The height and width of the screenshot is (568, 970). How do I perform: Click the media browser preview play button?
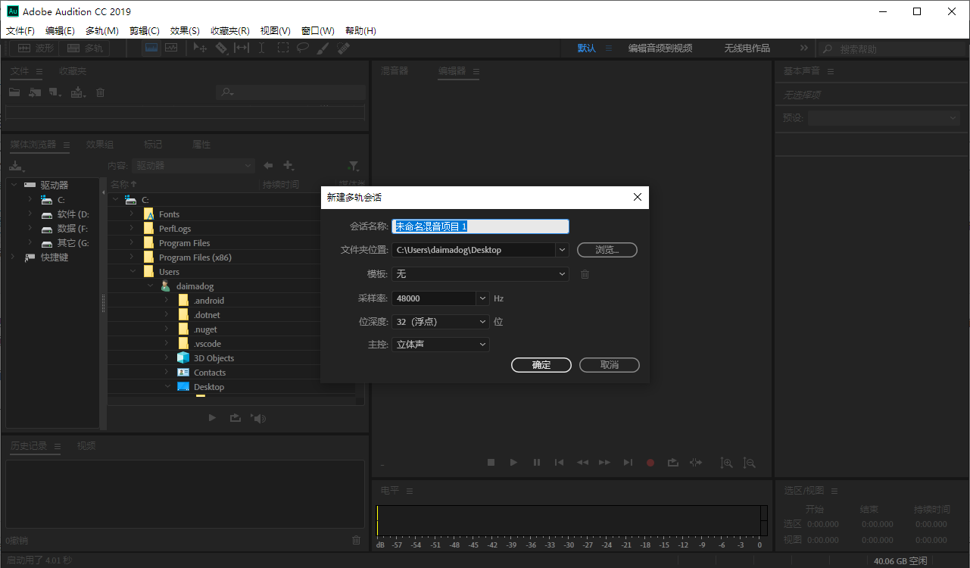[x=212, y=418]
